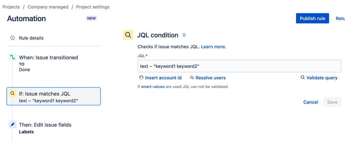Click the yellow magnifier JQL condition icon
This screenshot has width=345, height=142.
tap(128, 35)
